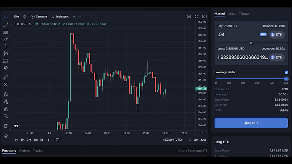The width and height of the screenshot is (292, 164).
Task: Click the ETH/USD symbol label
Action: pyautogui.click(x=20, y=24)
